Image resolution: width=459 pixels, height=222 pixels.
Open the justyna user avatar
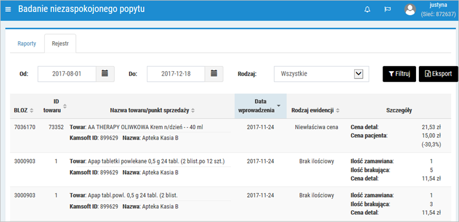pyautogui.click(x=410, y=9)
